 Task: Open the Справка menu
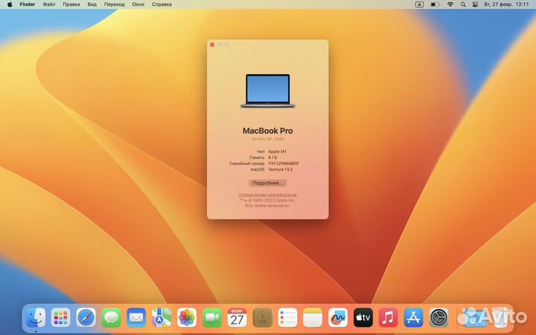[x=162, y=4]
